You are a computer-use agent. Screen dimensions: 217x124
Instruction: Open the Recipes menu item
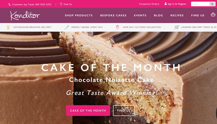coord(177,15)
